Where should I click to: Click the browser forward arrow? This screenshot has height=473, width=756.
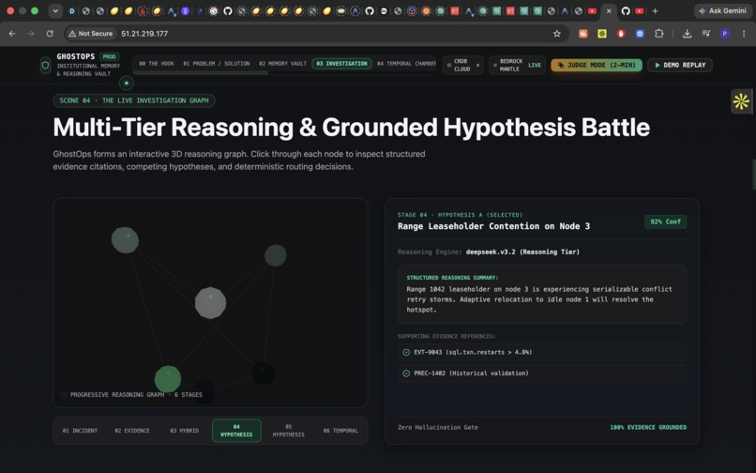(31, 34)
